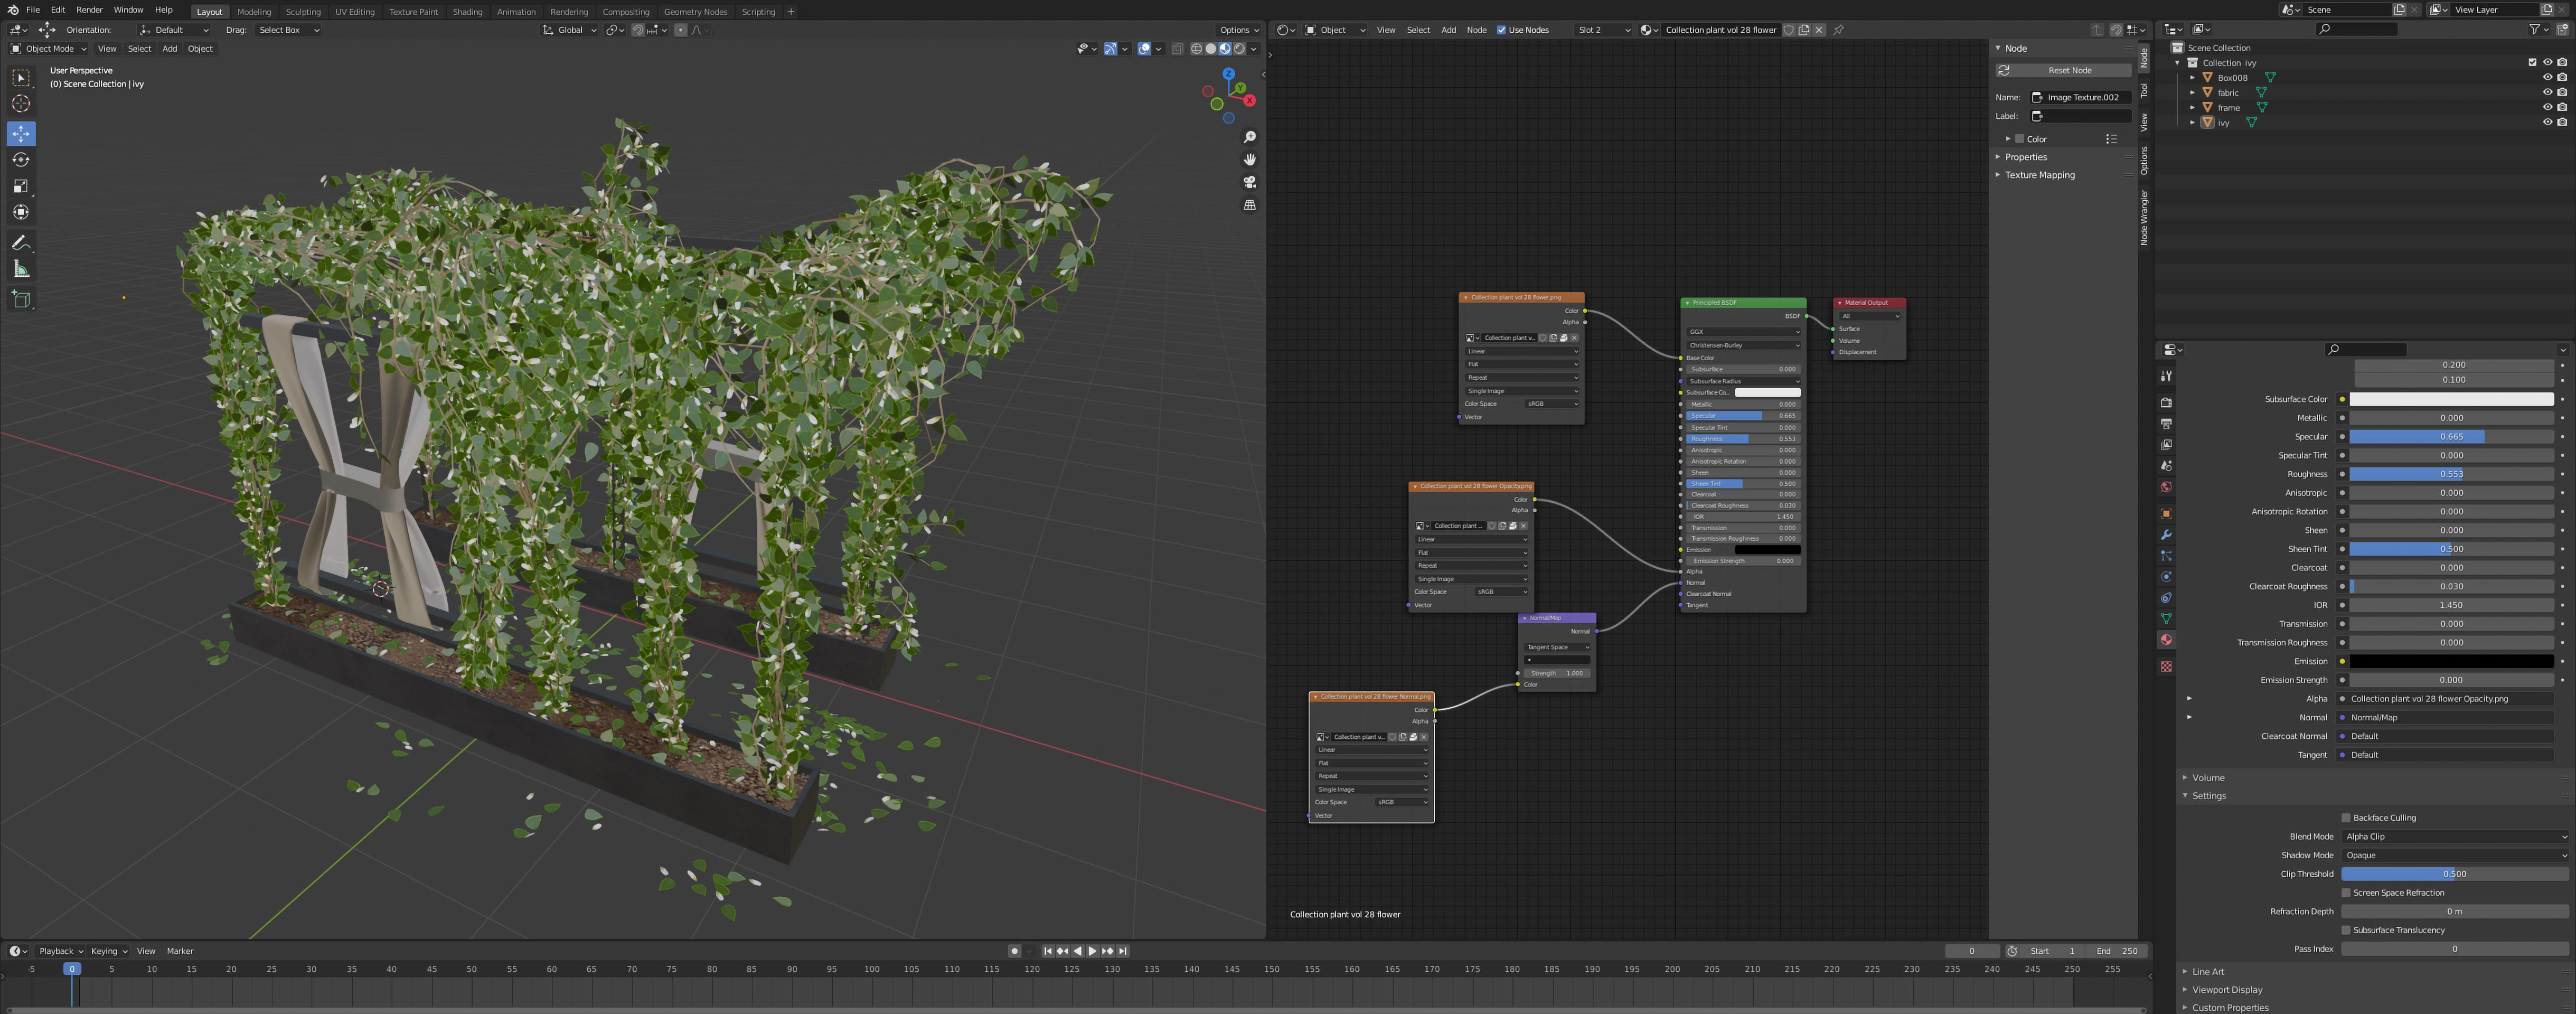Screen dimensions: 2576x1014
Task: Open the Object Mode dropdown
Action: click(48, 48)
